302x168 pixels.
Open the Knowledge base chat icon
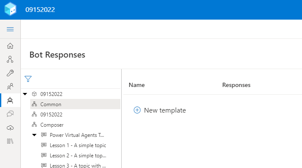point(10,114)
